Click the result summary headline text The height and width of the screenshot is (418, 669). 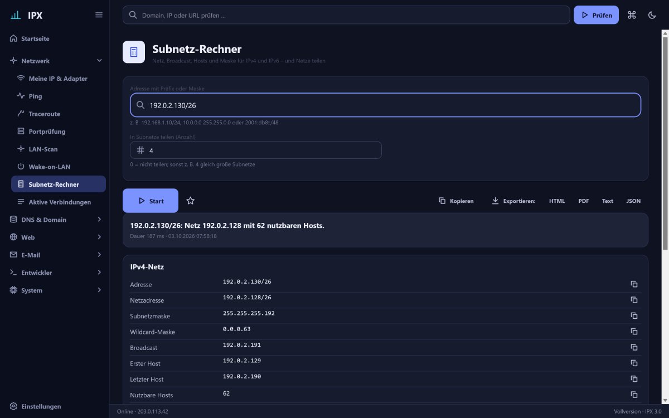pos(227,225)
